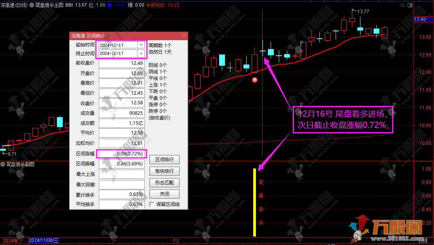Open the 尾盘猎杀副图 indicator dropdown icon
434x245 pixels.
pos(3,164)
